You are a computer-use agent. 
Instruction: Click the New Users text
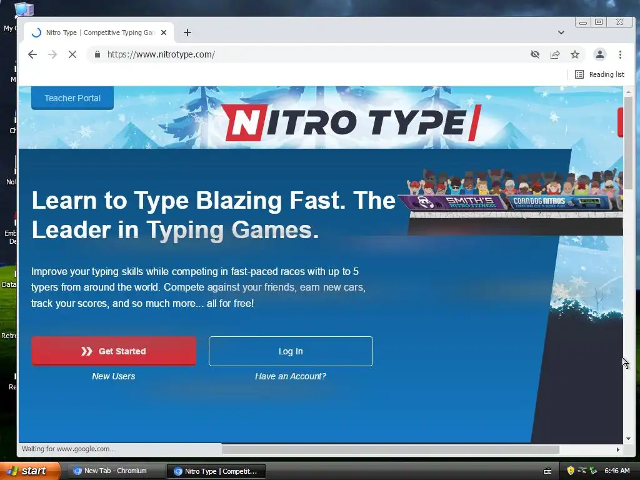point(114,376)
